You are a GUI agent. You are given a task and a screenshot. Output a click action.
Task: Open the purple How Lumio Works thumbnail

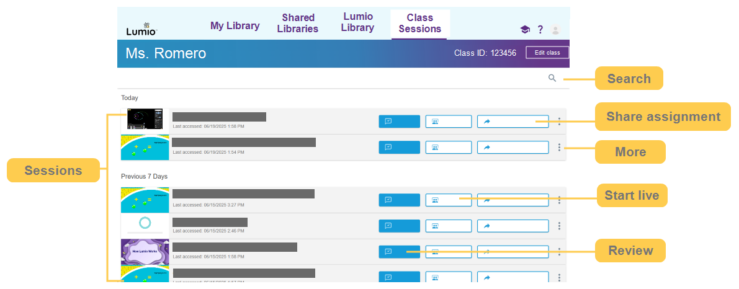(x=145, y=252)
